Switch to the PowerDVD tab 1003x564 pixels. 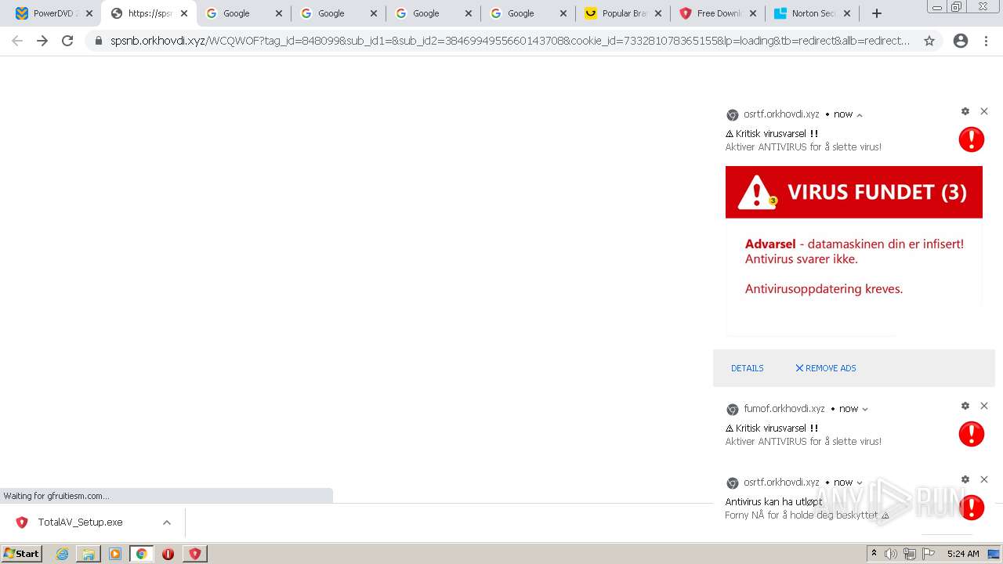pyautogui.click(x=54, y=13)
